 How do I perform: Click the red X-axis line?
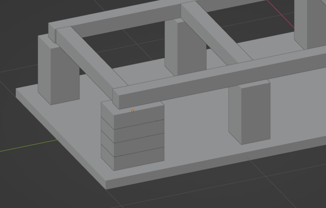point(280,14)
